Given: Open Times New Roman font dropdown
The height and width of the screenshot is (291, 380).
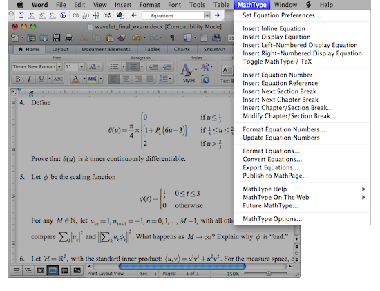Looking at the screenshot, I should 59,66.
